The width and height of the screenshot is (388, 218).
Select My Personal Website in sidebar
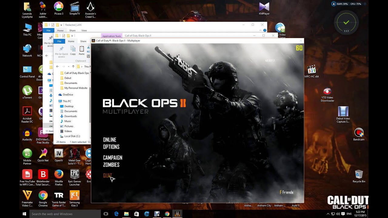[74, 88]
